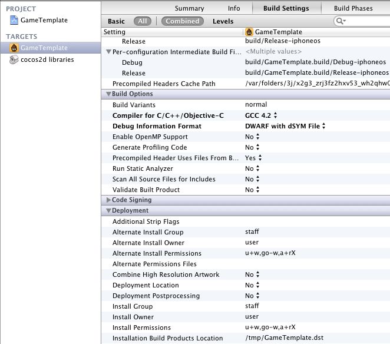The width and height of the screenshot is (390, 344).
Task: Collapse the Build Options section
Action: tap(108, 94)
